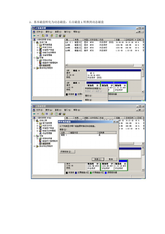This screenshot has width=165, height=234.
Task: Click the question-mark help icon in the dialog title bar
Action: pos(114,122)
